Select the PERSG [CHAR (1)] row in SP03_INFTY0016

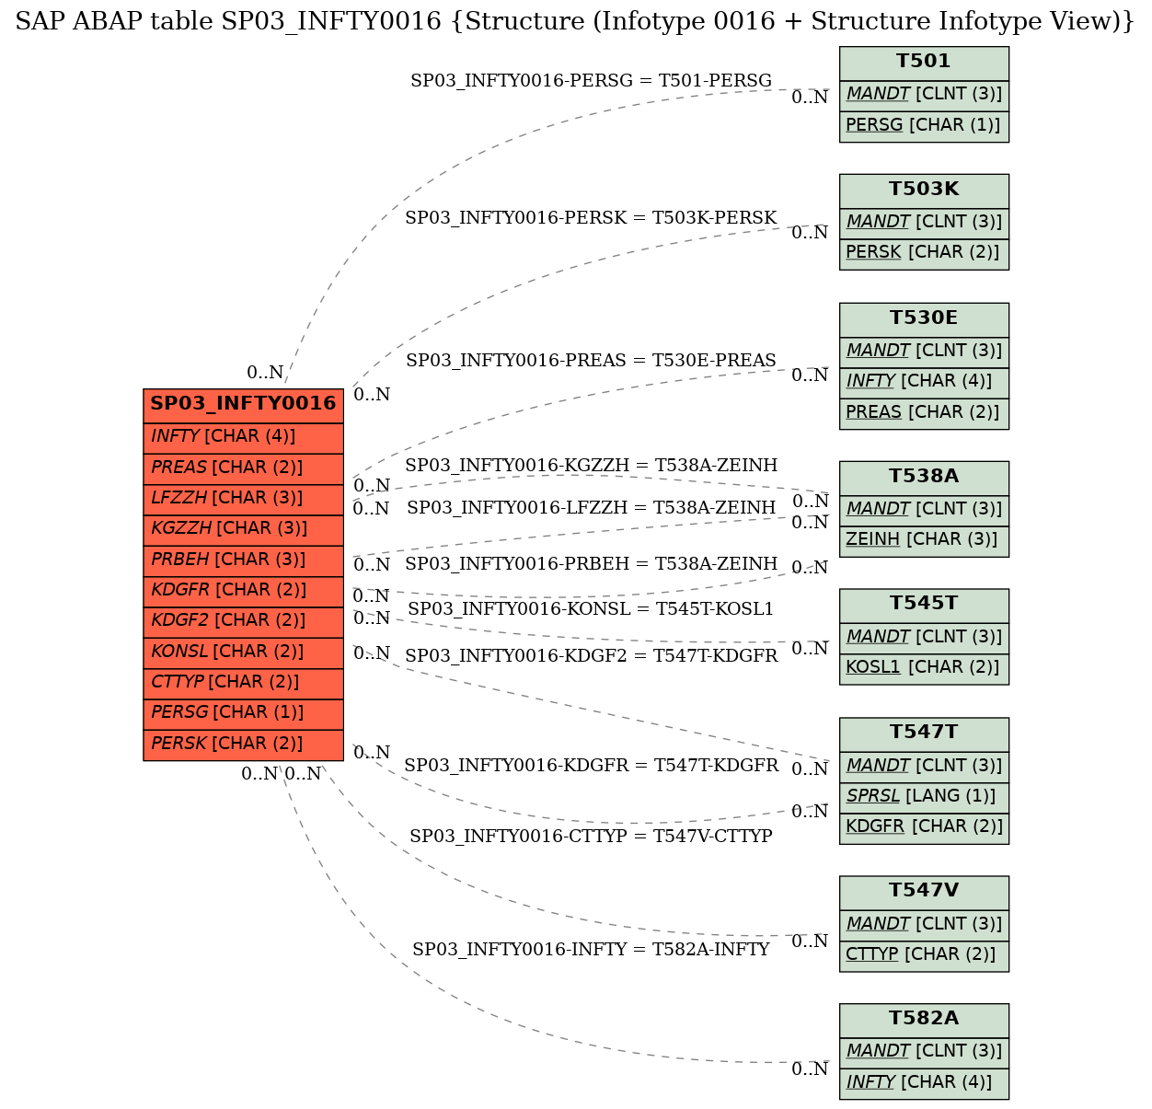point(243,713)
